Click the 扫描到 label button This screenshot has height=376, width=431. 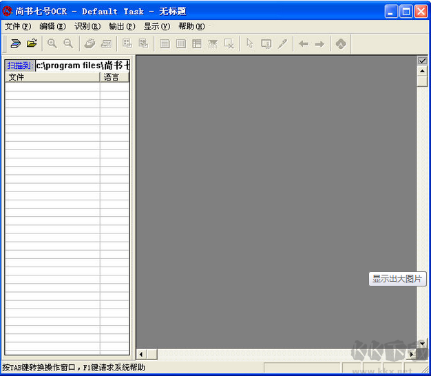click(x=20, y=65)
